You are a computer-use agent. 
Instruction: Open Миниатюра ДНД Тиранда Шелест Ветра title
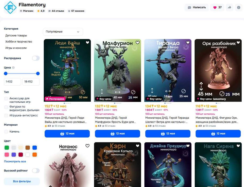(x=167, y=120)
